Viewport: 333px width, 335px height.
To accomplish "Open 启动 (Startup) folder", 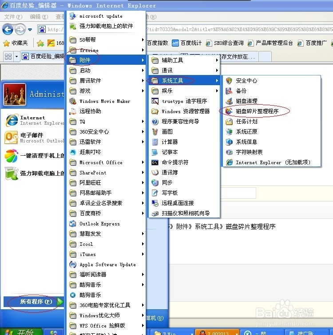I will click(x=106, y=71).
